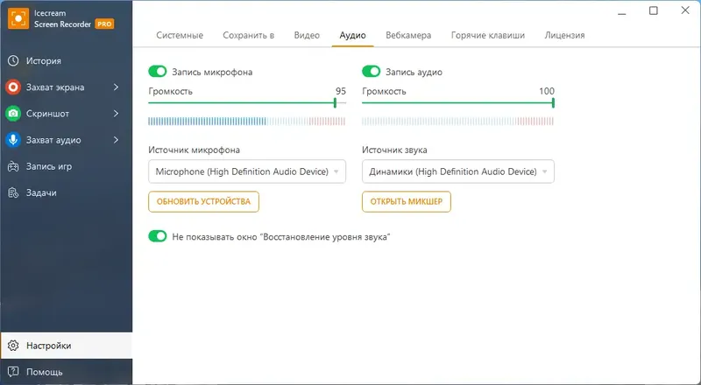Click the Game Recording gamepad icon

point(13,166)
